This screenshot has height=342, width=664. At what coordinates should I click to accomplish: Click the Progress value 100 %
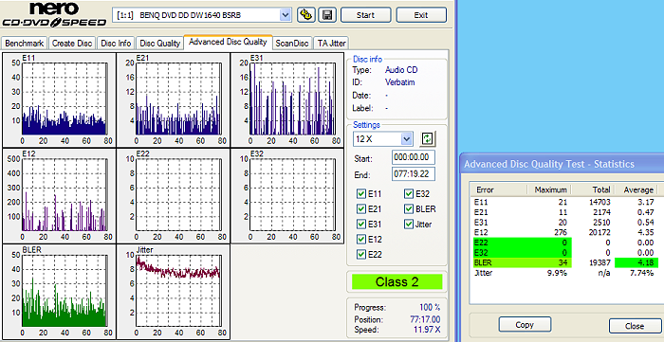[430, 307]
